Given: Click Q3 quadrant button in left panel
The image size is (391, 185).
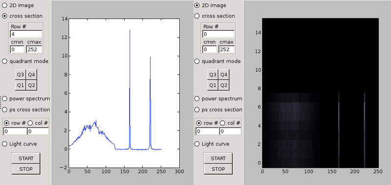Looking at the screenshot, I should (x=20, y=75).
